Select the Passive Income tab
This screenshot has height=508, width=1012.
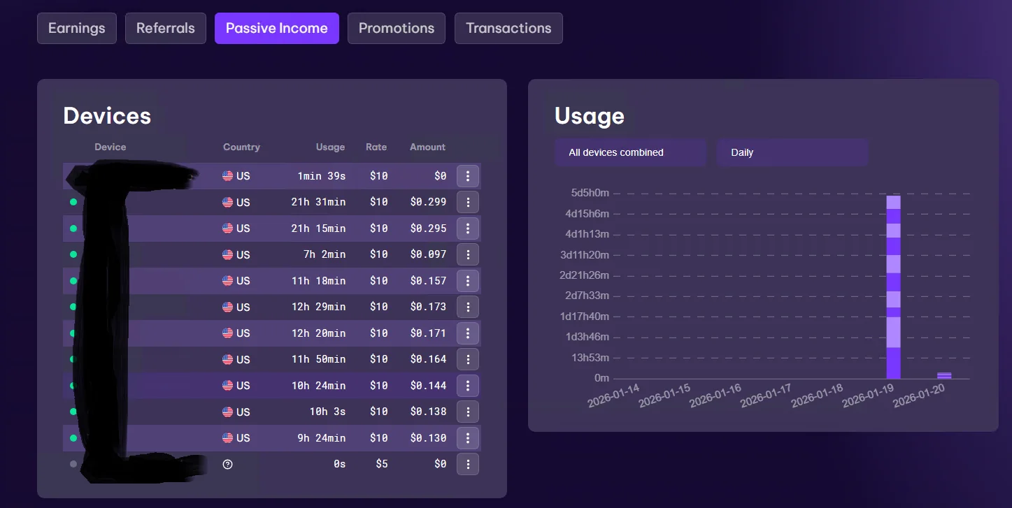[277, 28]
